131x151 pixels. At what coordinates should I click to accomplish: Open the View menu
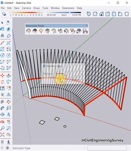click(17, 8)
